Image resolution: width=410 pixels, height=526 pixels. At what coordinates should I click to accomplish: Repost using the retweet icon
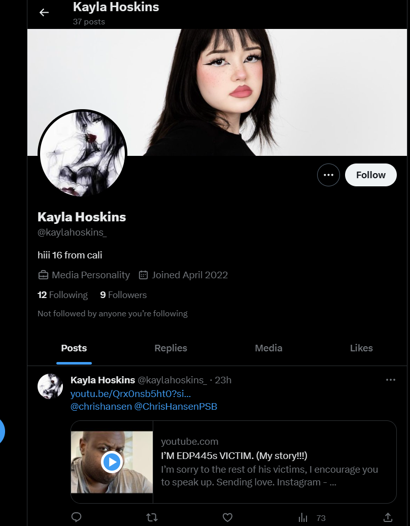(152, 517)
